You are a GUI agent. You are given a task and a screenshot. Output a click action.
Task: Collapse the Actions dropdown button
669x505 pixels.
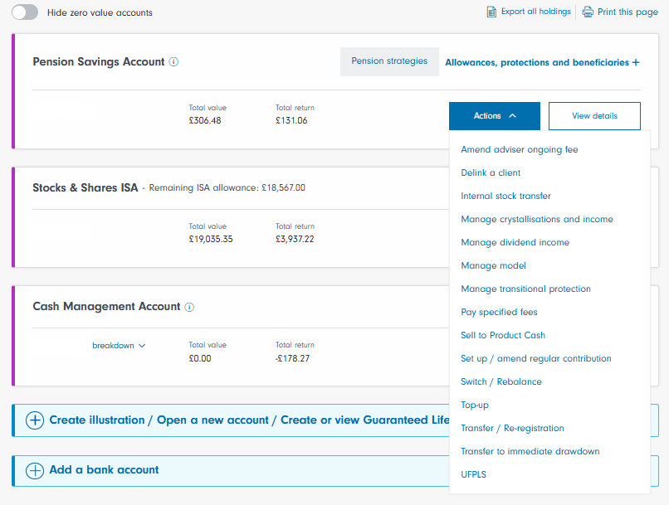click(x=495, y=116)
